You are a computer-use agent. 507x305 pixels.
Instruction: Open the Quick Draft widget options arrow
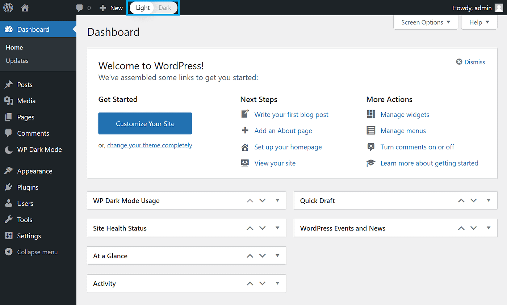(488, 200)
